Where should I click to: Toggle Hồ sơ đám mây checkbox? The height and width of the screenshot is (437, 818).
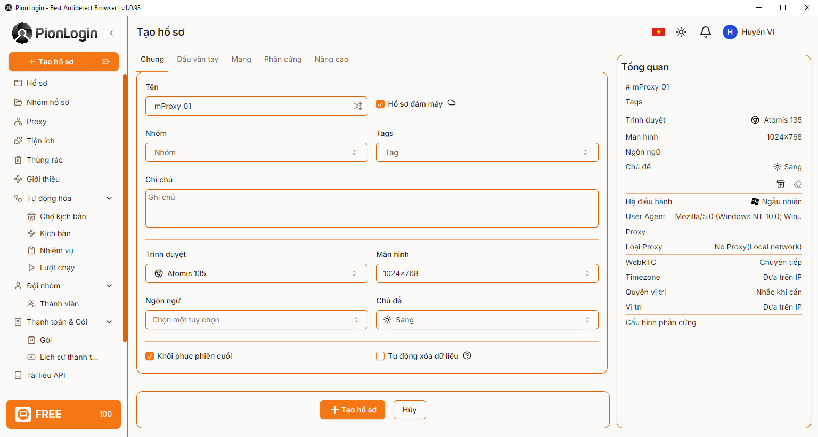point(380,104)
